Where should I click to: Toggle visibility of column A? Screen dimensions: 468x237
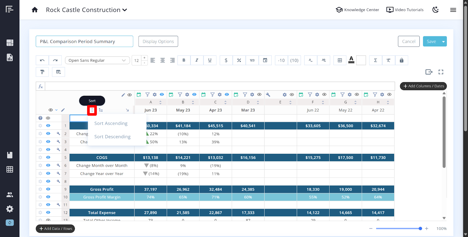(162, 95)
